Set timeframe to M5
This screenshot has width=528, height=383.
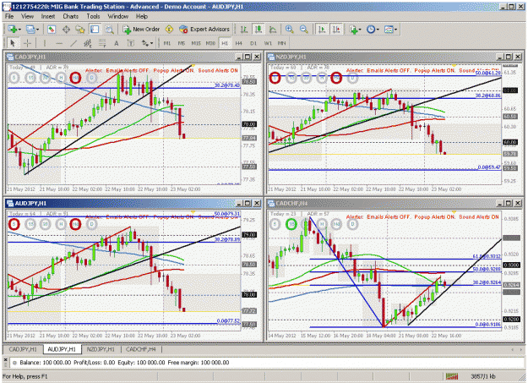pos(182,43)
